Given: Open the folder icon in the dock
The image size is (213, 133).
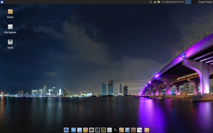Looking at the screenshot, I should [147, 130].
